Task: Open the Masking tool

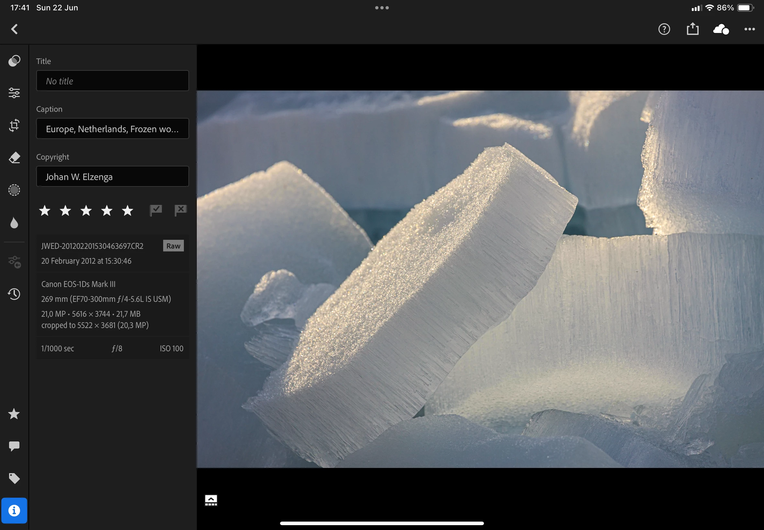Action: tap(14, 190)
